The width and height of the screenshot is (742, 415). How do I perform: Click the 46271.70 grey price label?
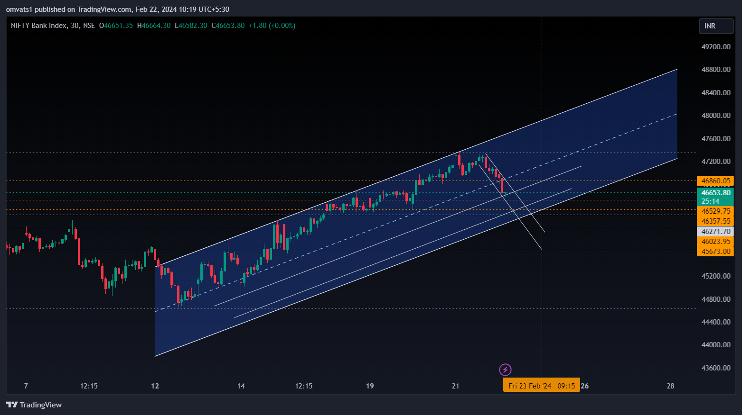pos(715,232)
